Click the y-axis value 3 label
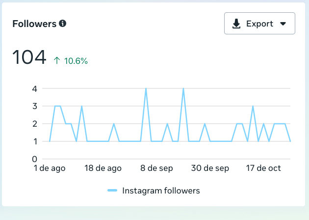 (x=35, y=106)
